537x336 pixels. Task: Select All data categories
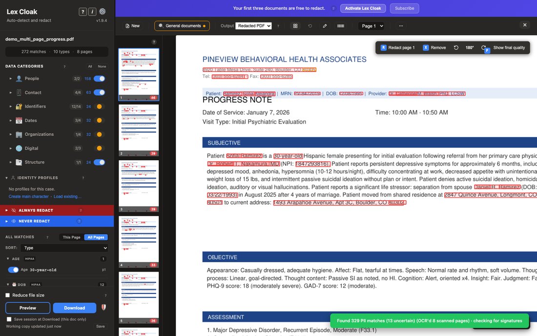(90, 66)
